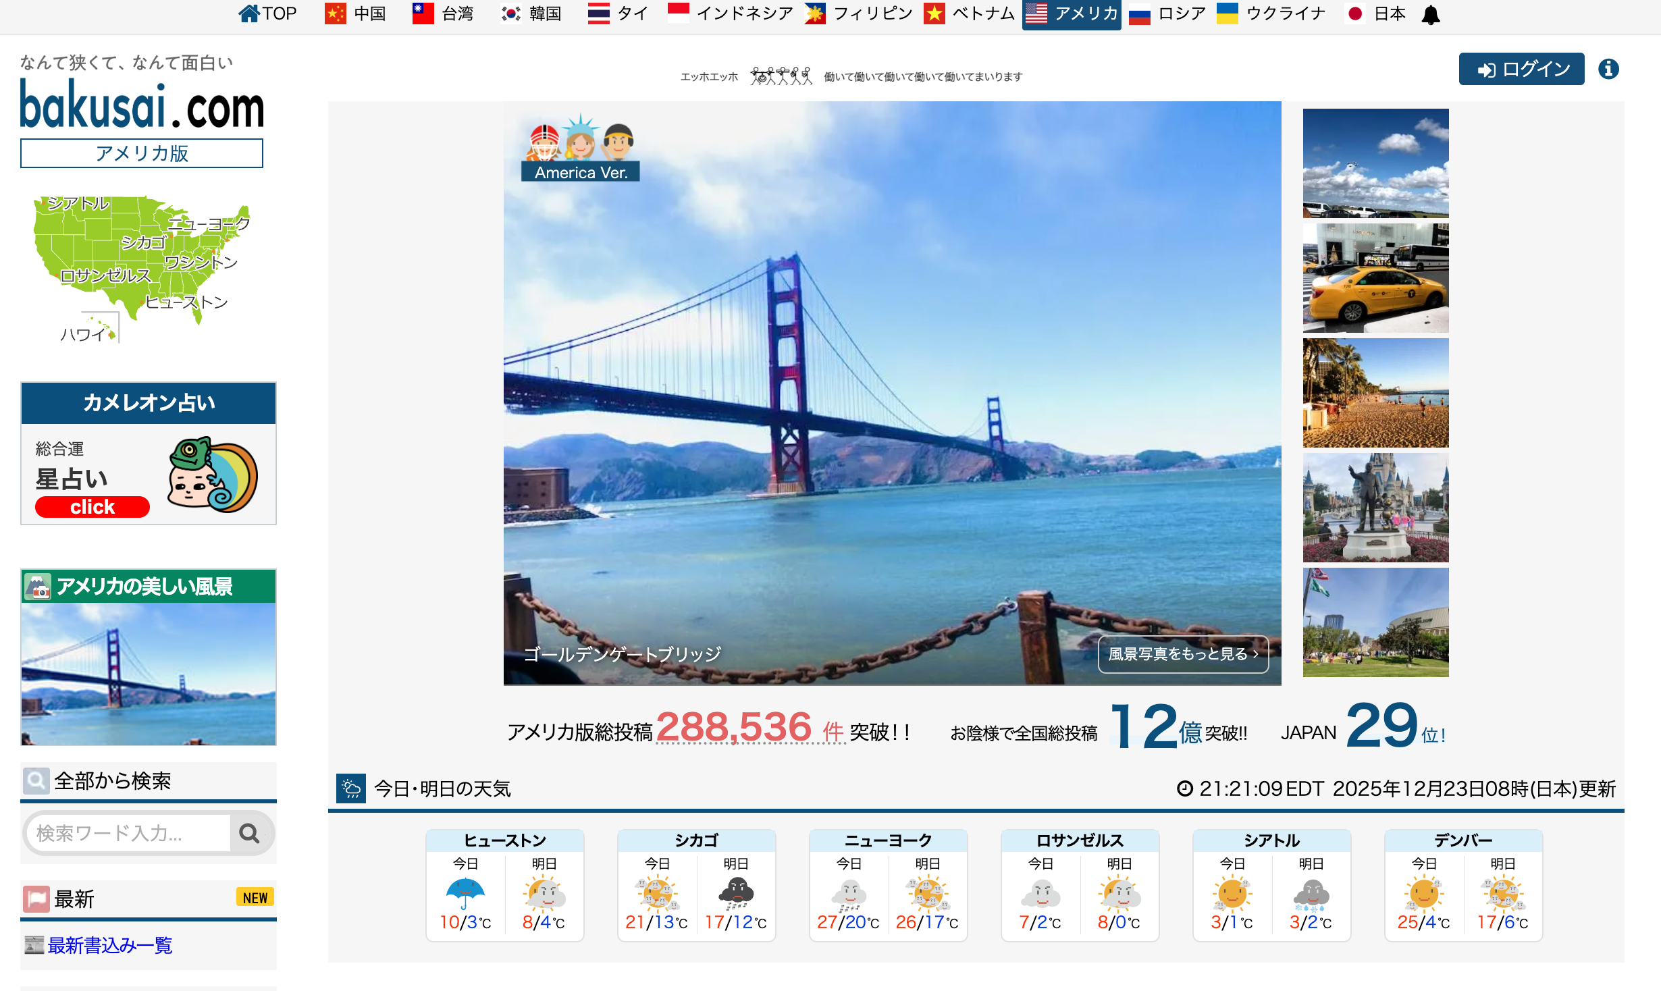Select the palm beach thumbnail
Image resolution: width=1661 pixels, height=991 pixels.
1375,393
